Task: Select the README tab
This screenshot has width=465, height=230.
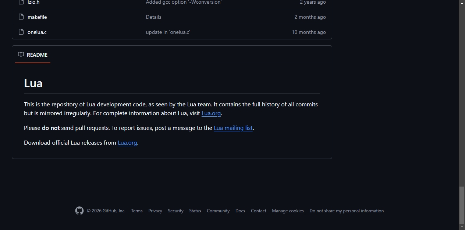Action: [x=33, y=55]
